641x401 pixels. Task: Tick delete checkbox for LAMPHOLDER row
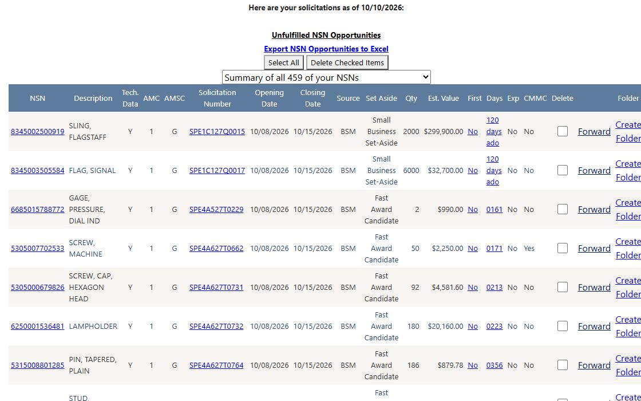point(563,326)
